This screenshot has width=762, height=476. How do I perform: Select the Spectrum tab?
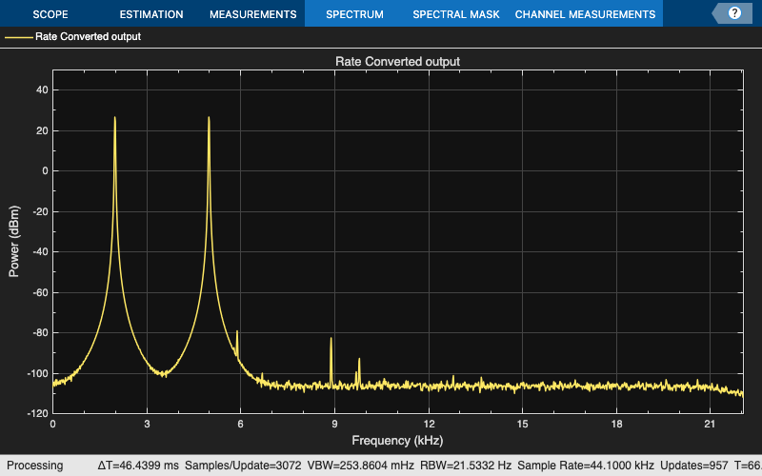pyautogui.click(x=354, y=14)
